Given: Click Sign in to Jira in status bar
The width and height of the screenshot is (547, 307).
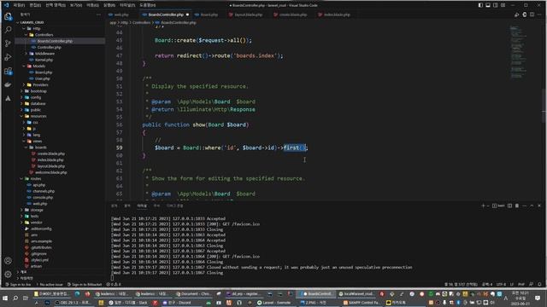Looking at the screenshot, I should 18,284.
